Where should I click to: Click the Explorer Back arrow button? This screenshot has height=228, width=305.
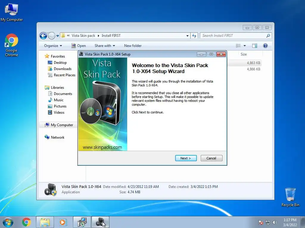(43, 36)
